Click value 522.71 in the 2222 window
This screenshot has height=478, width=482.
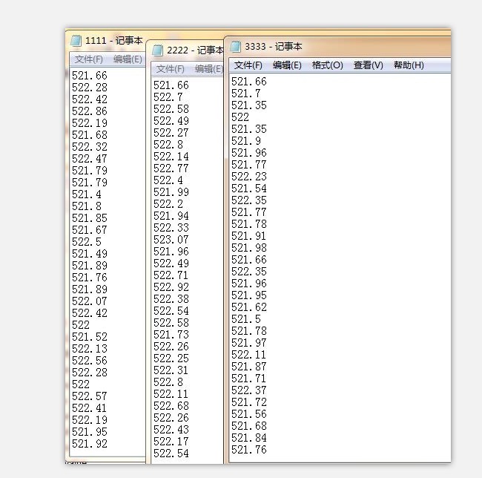[x=171, y=275]
